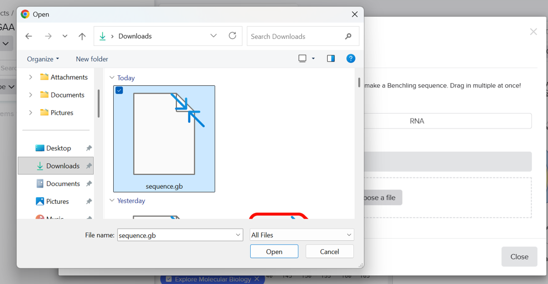The image size is (548, 284).
Task: Unpin Desktop from quick access
Action: click(x=89, y=148)
